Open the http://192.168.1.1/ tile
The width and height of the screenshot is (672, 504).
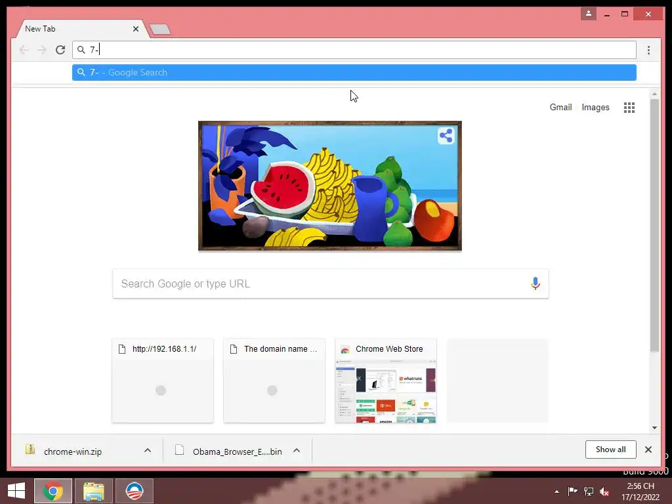163,381
